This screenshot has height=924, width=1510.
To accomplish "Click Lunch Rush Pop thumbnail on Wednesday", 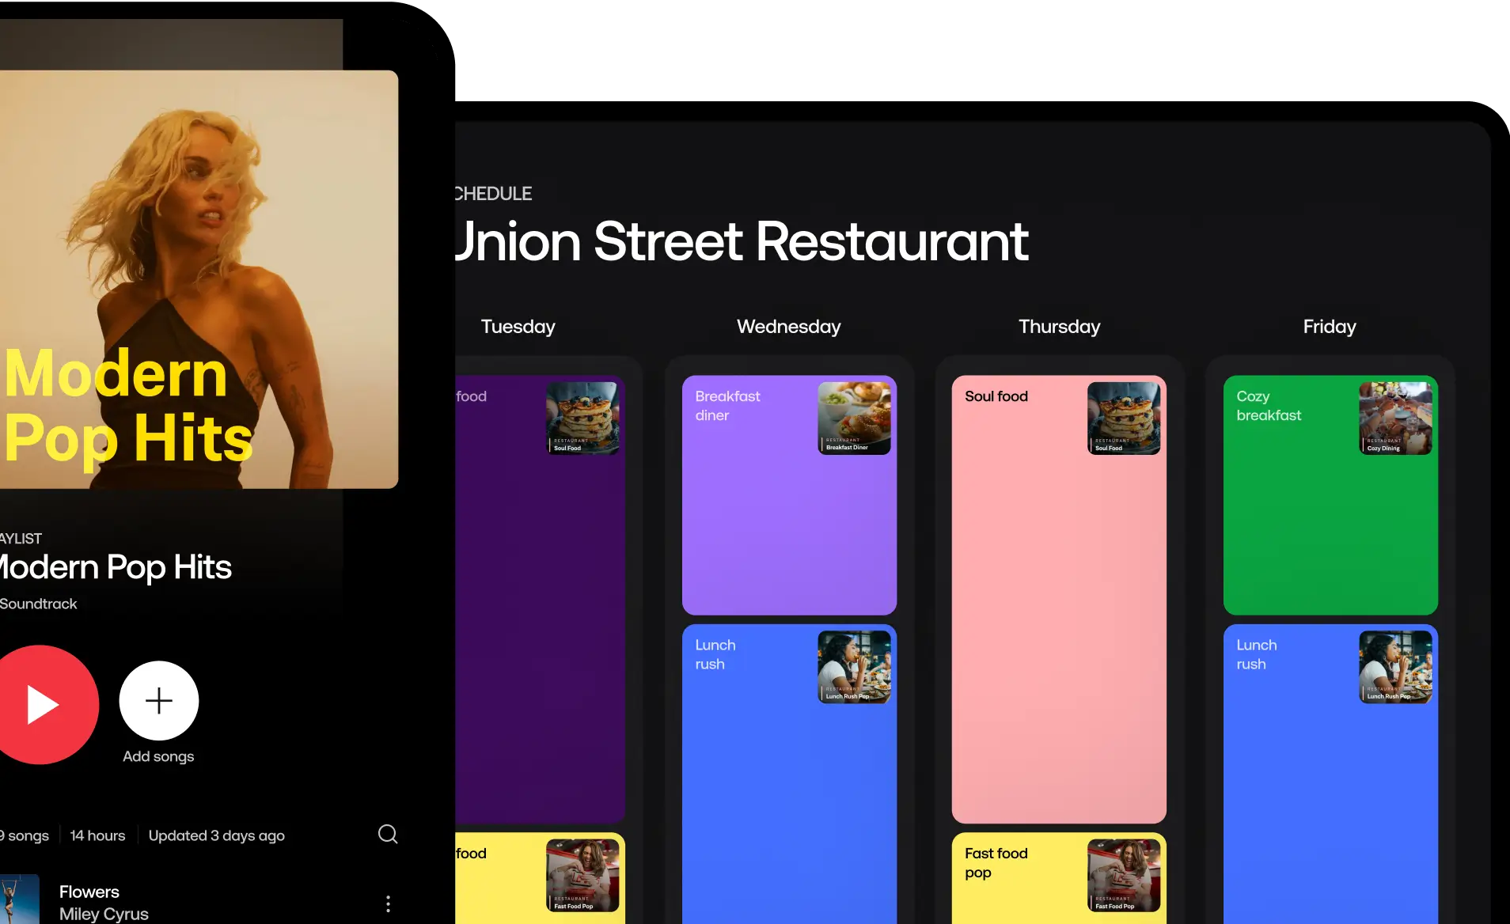I will 854,667.
